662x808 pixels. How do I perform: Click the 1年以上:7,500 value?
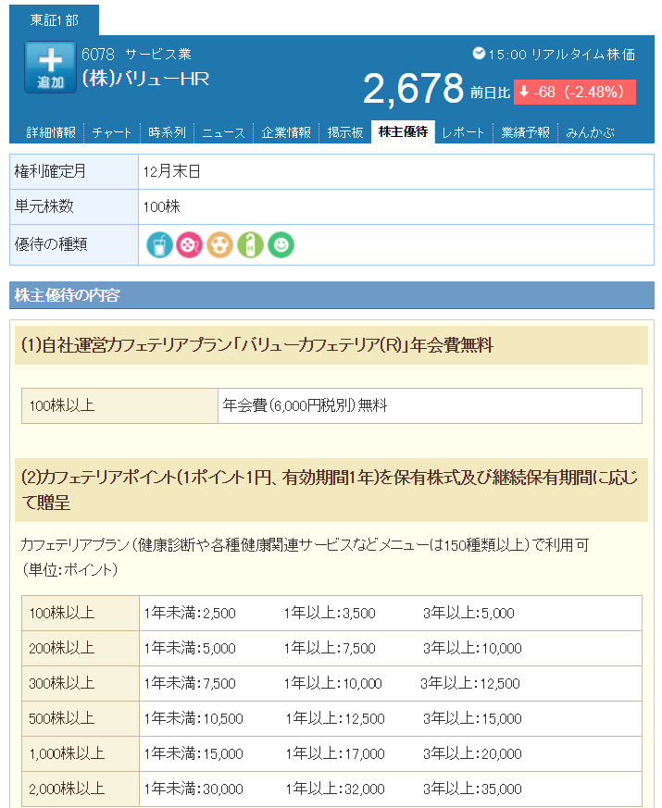point(330,648)
